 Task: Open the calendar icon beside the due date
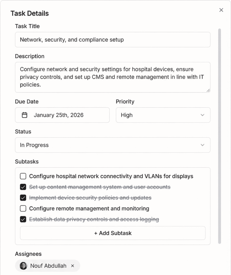click(x=24, y=115)
